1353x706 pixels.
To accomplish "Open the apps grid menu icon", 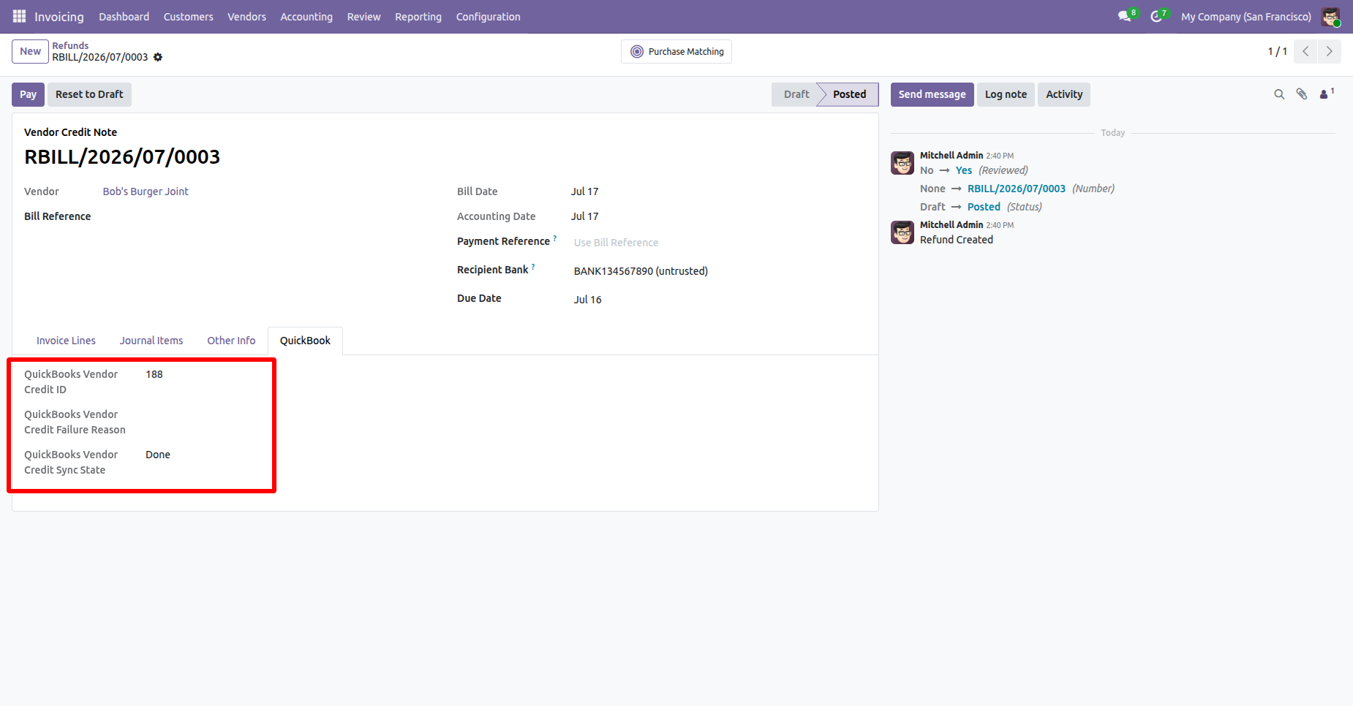I will [19, 16].
